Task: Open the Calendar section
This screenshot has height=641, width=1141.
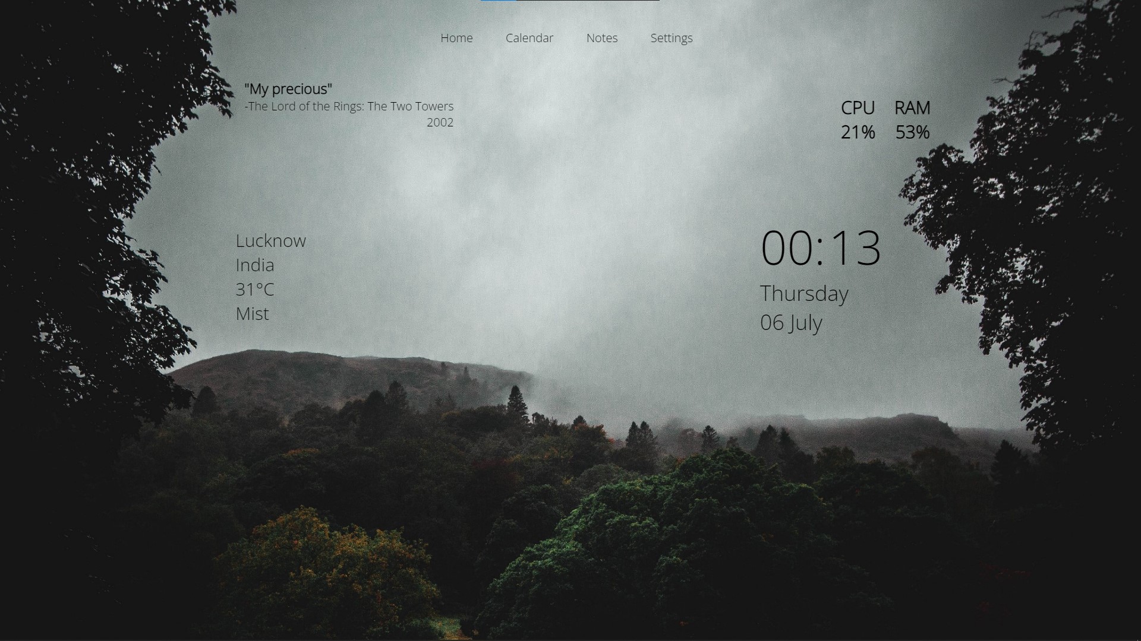Action: pos(529,37)
